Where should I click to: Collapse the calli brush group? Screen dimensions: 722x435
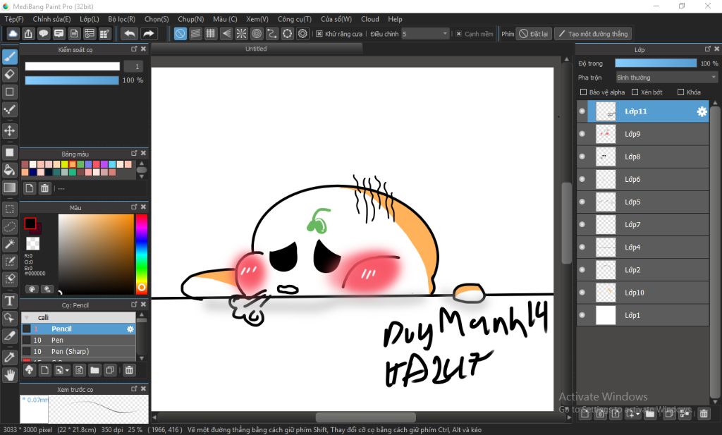27,318
